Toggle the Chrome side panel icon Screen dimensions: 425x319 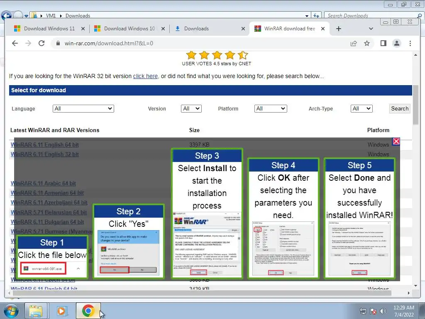pyautogui.click(x=383, y=43)
